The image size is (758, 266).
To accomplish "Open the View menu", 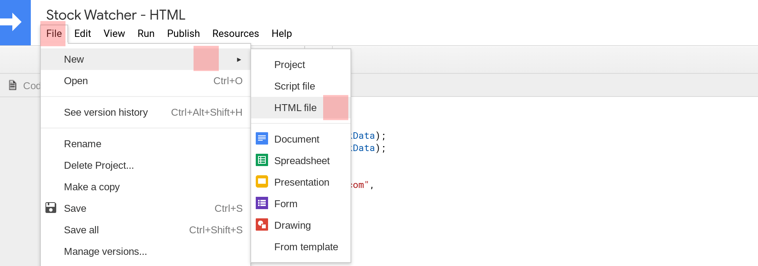I will pos(114,34).
